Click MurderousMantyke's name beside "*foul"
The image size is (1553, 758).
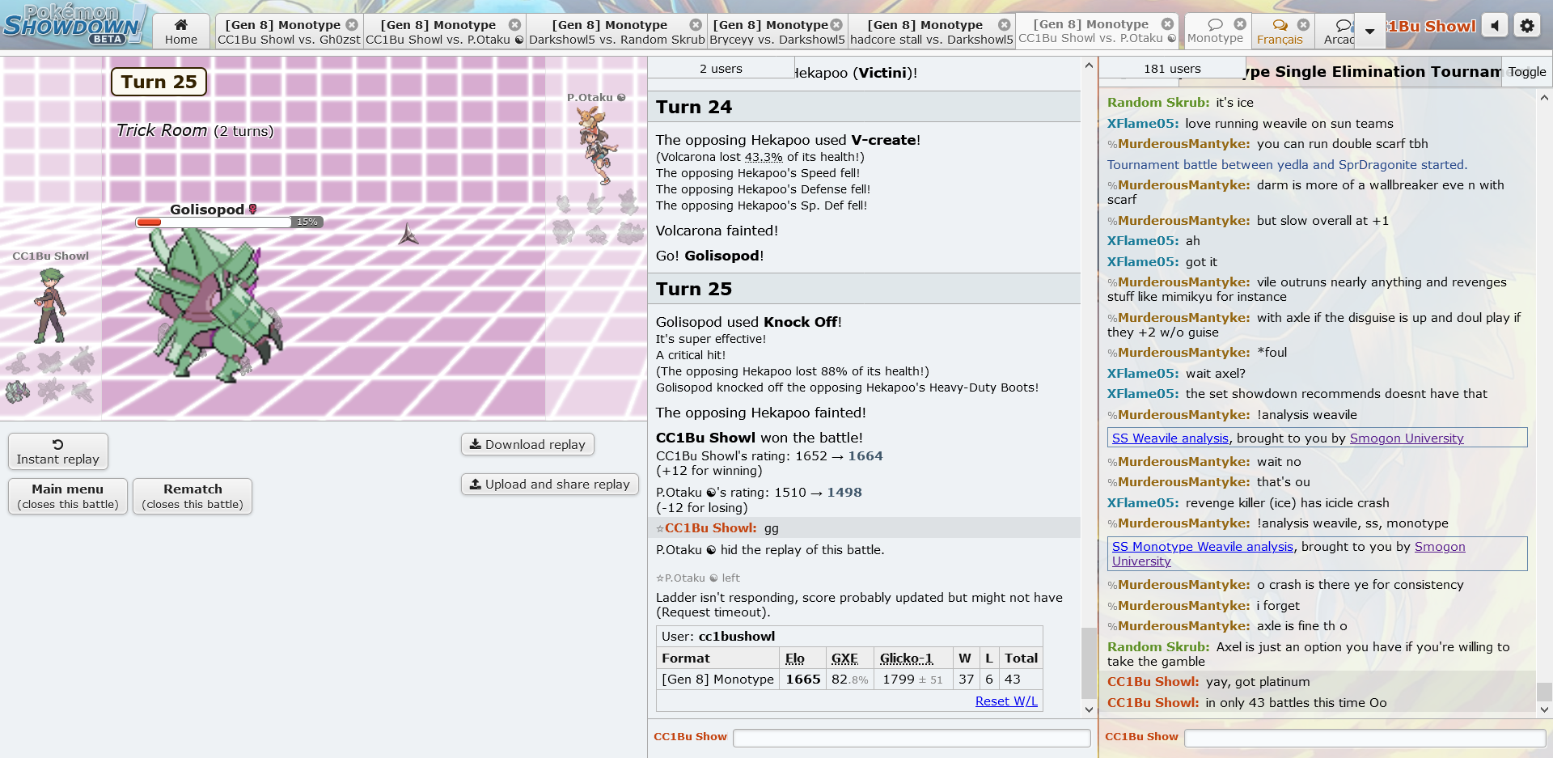click(x=1184, y=352)
